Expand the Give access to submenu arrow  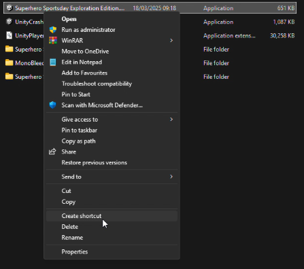(x=171, y=119)
